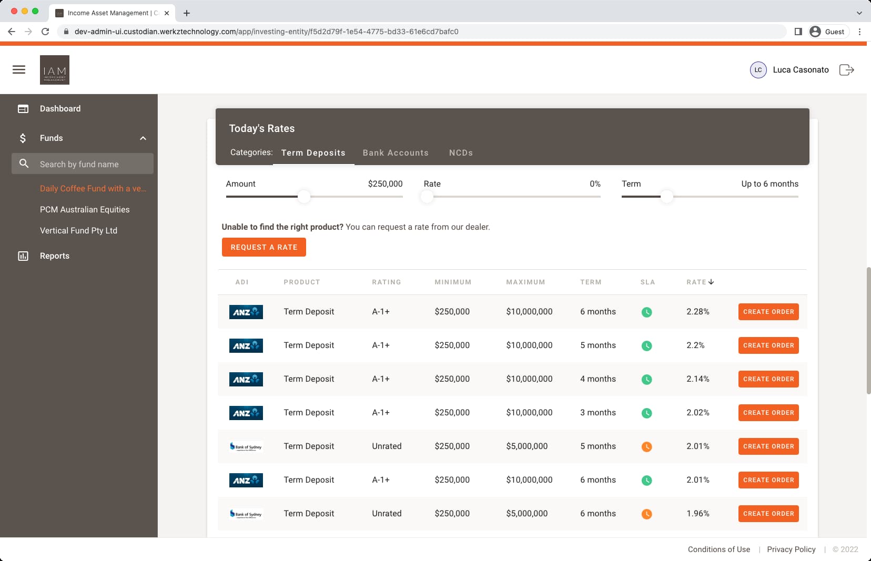Toggle the RATE column sort arrow
The image size is (871, 561).
(x=711, y=282)
